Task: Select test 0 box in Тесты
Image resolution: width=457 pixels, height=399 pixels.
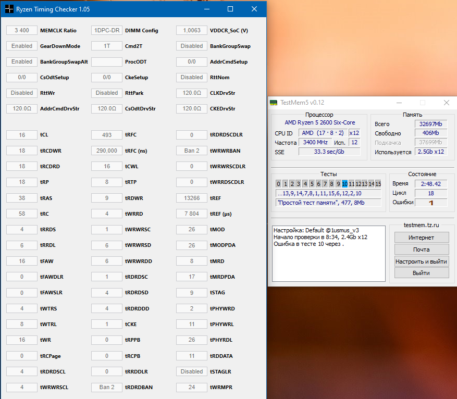Action: tap(278, 184)
